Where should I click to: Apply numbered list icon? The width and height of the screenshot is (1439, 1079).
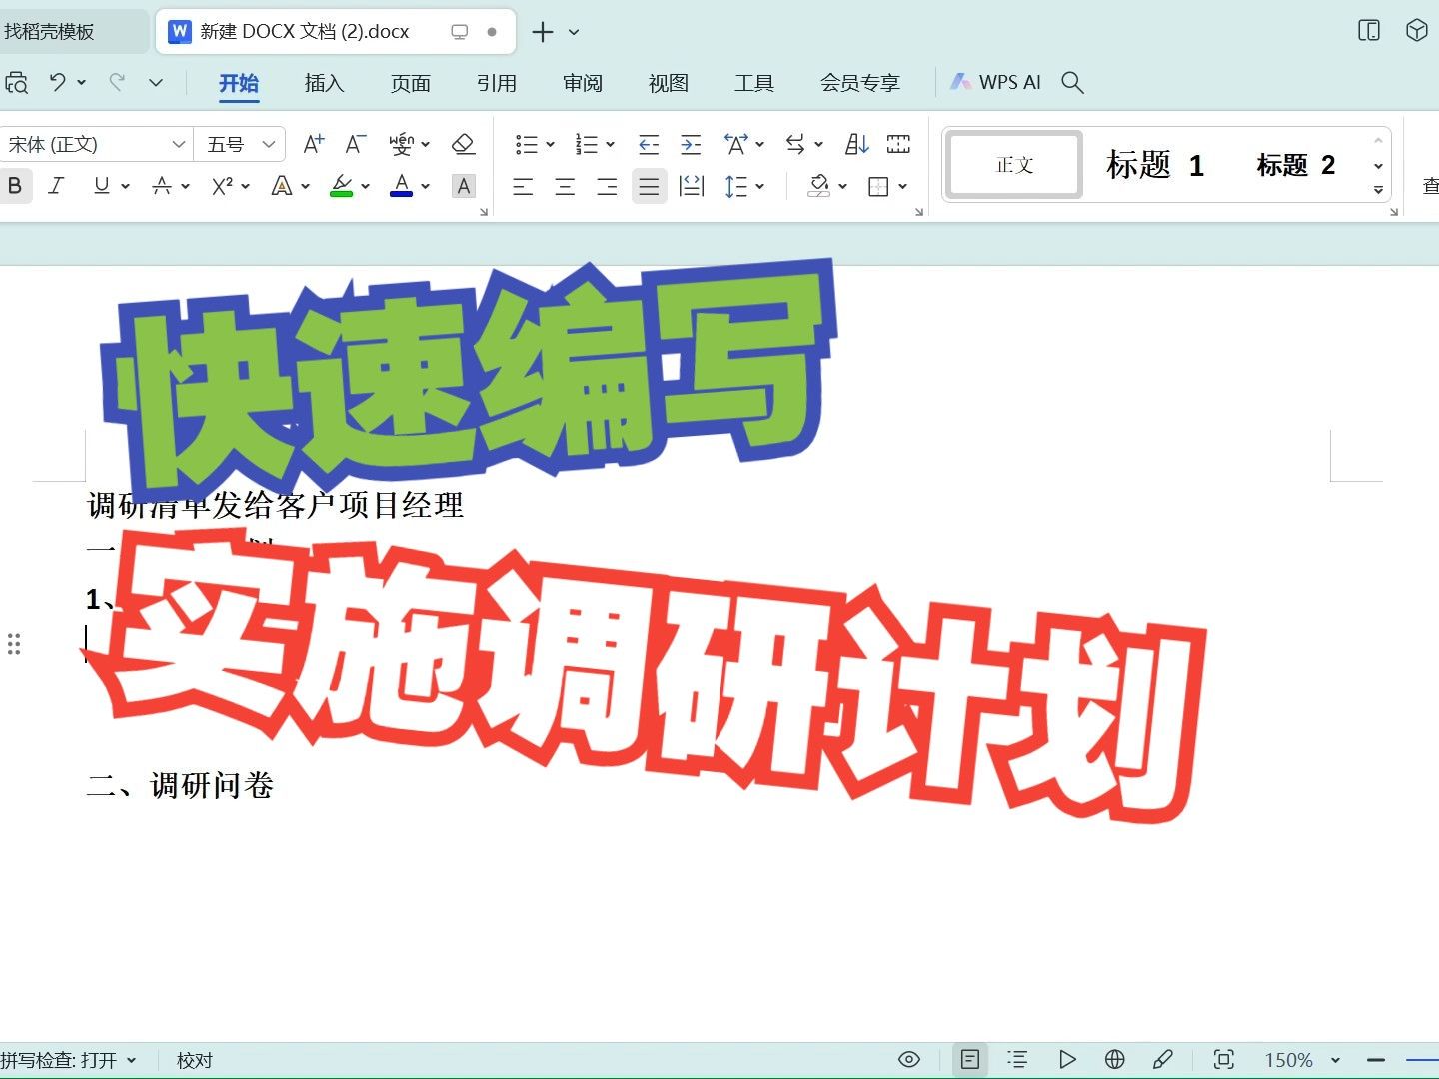[x=587, y=145]
